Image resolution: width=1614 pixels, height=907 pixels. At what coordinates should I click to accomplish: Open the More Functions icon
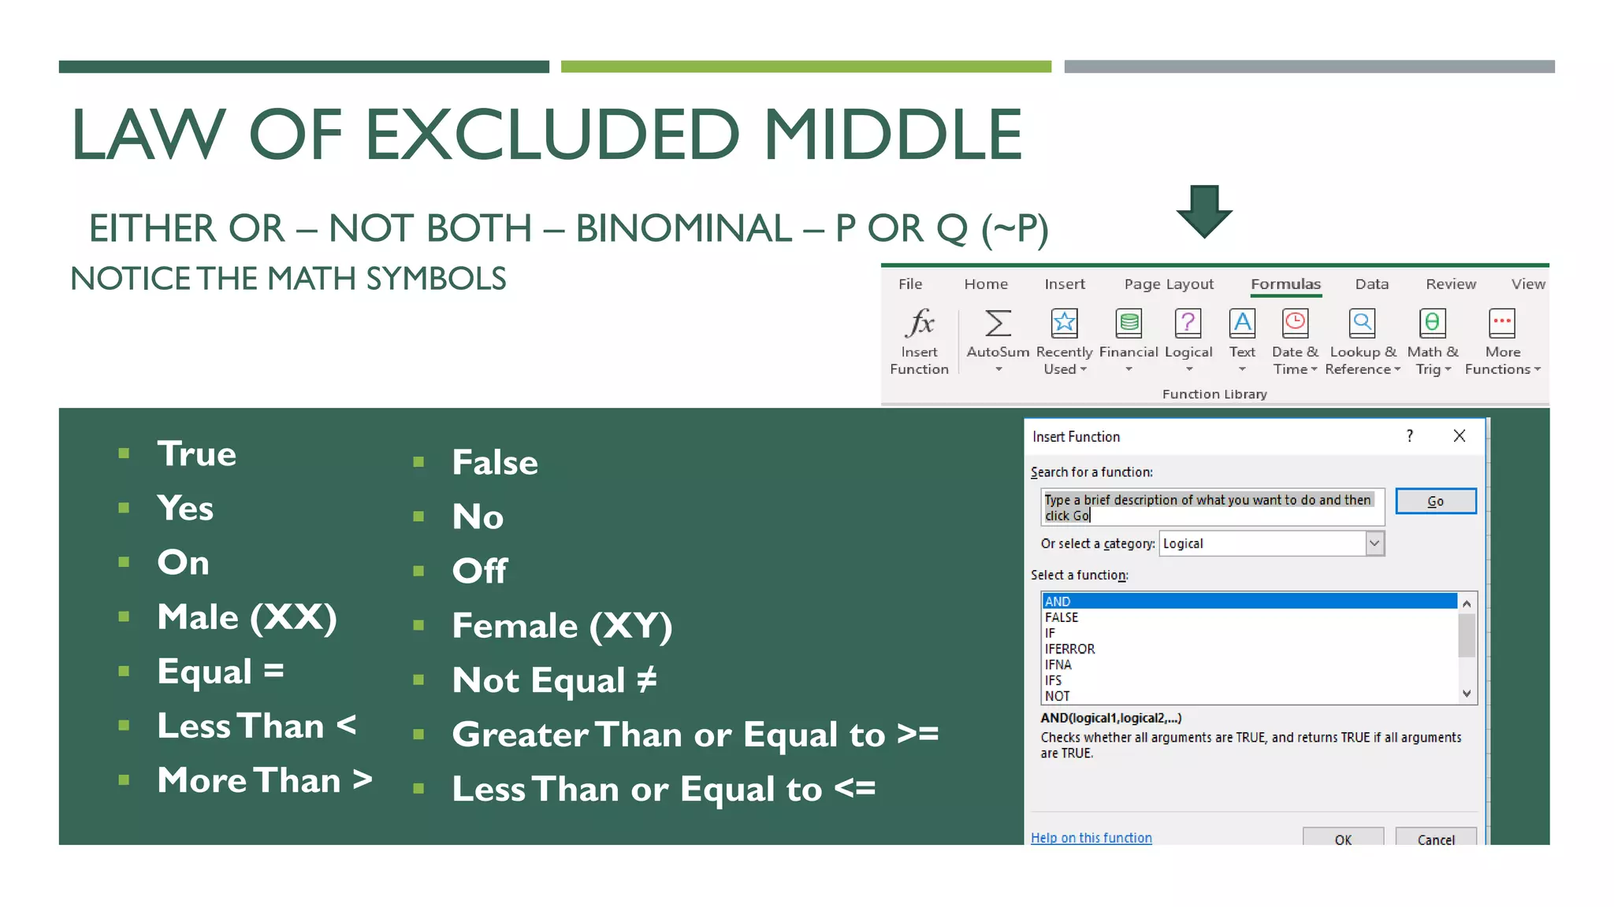click(1502, 323)
